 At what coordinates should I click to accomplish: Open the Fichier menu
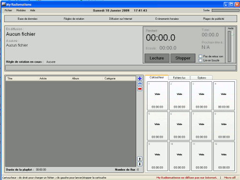[x=8, y=10]
